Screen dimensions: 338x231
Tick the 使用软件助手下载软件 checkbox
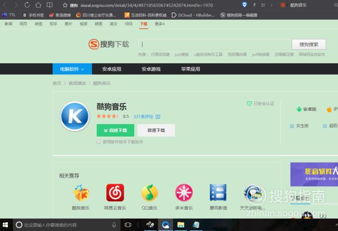point(98,142)
